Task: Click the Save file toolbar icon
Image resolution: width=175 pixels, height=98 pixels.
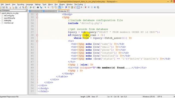Action: coord(4,7)
